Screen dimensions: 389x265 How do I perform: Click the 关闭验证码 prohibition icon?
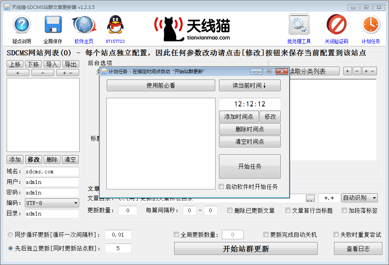point(336,24)
